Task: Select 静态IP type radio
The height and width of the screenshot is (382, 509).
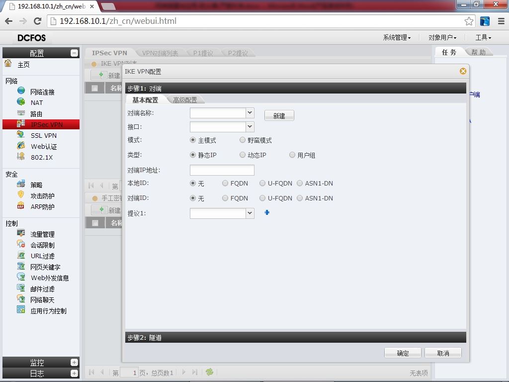Action: 193,155
